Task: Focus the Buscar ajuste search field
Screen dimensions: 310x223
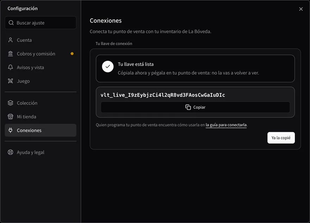Action: [41, 23]
